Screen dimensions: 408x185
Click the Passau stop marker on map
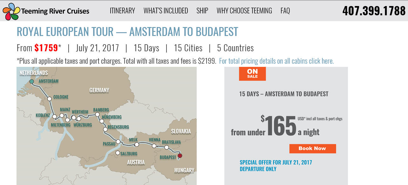tap(118, 142)
